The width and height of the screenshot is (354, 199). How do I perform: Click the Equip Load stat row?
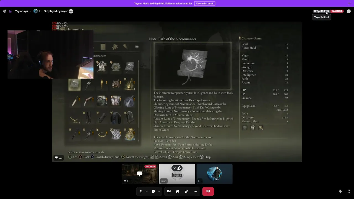(x=265, y=106)
